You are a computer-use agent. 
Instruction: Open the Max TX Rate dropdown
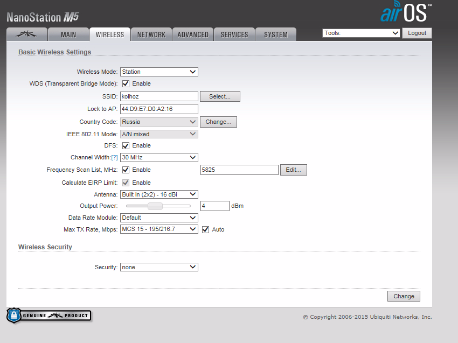point(159,229)
